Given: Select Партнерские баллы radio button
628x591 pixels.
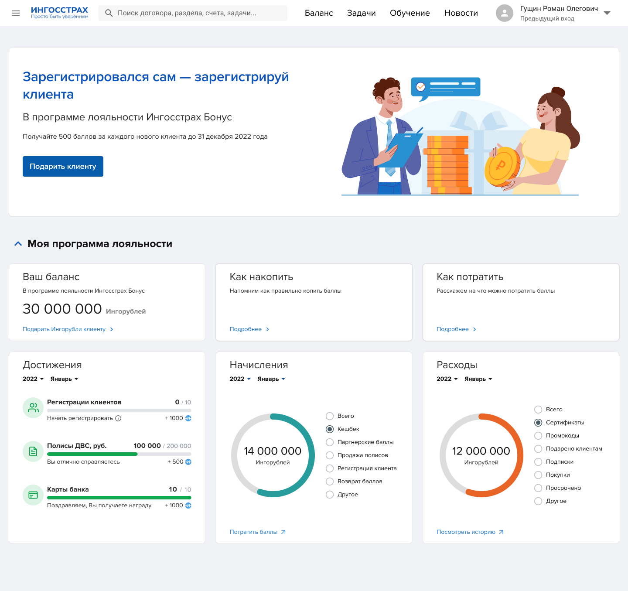Looking at the screenshot, I should [x=330, y=442].
